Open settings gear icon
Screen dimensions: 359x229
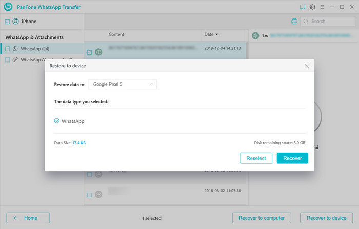click(312, 7)
